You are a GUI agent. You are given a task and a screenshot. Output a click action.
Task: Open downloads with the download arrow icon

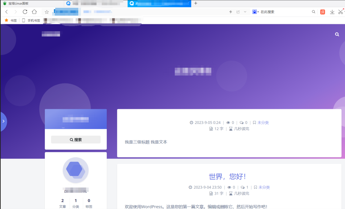332,12
